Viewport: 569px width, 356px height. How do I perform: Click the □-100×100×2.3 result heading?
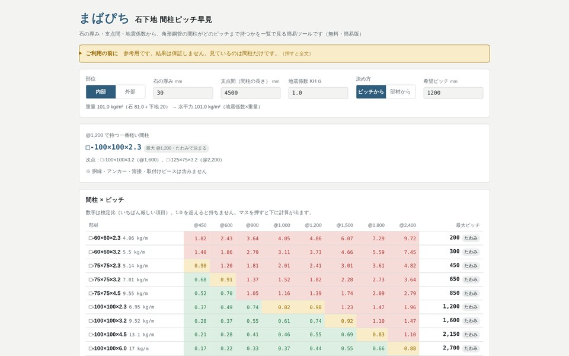[113, 147]
